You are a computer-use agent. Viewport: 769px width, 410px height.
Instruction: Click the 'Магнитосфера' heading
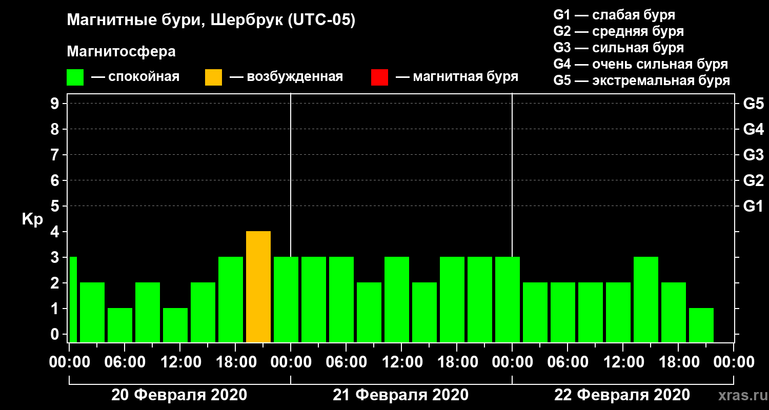click(x=121, y=52)
